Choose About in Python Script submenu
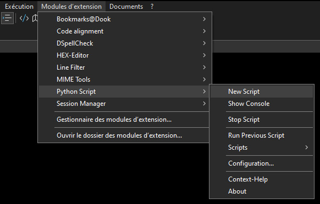 262,191
